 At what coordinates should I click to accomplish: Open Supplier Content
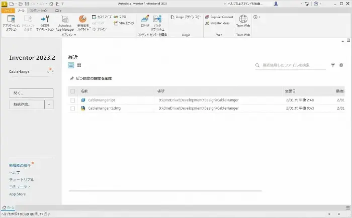(218, 17)
